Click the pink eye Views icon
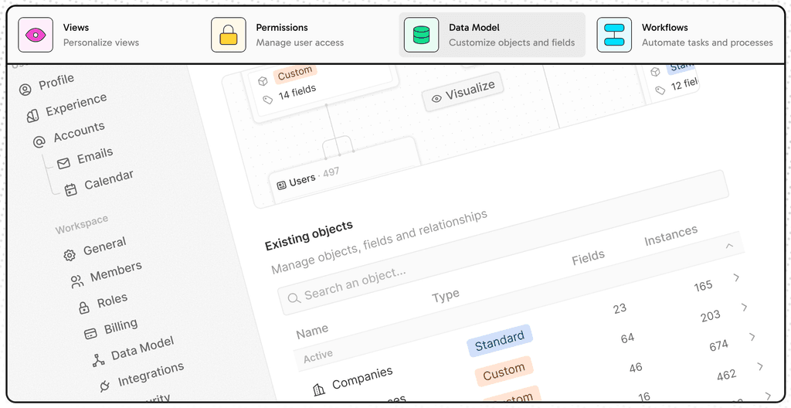 click(x=36, y=35)
